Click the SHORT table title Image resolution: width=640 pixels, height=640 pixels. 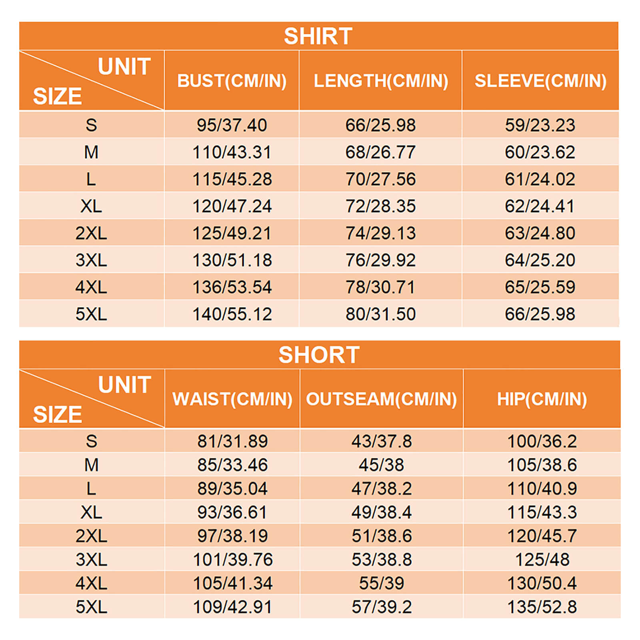(x=319, y=355)
